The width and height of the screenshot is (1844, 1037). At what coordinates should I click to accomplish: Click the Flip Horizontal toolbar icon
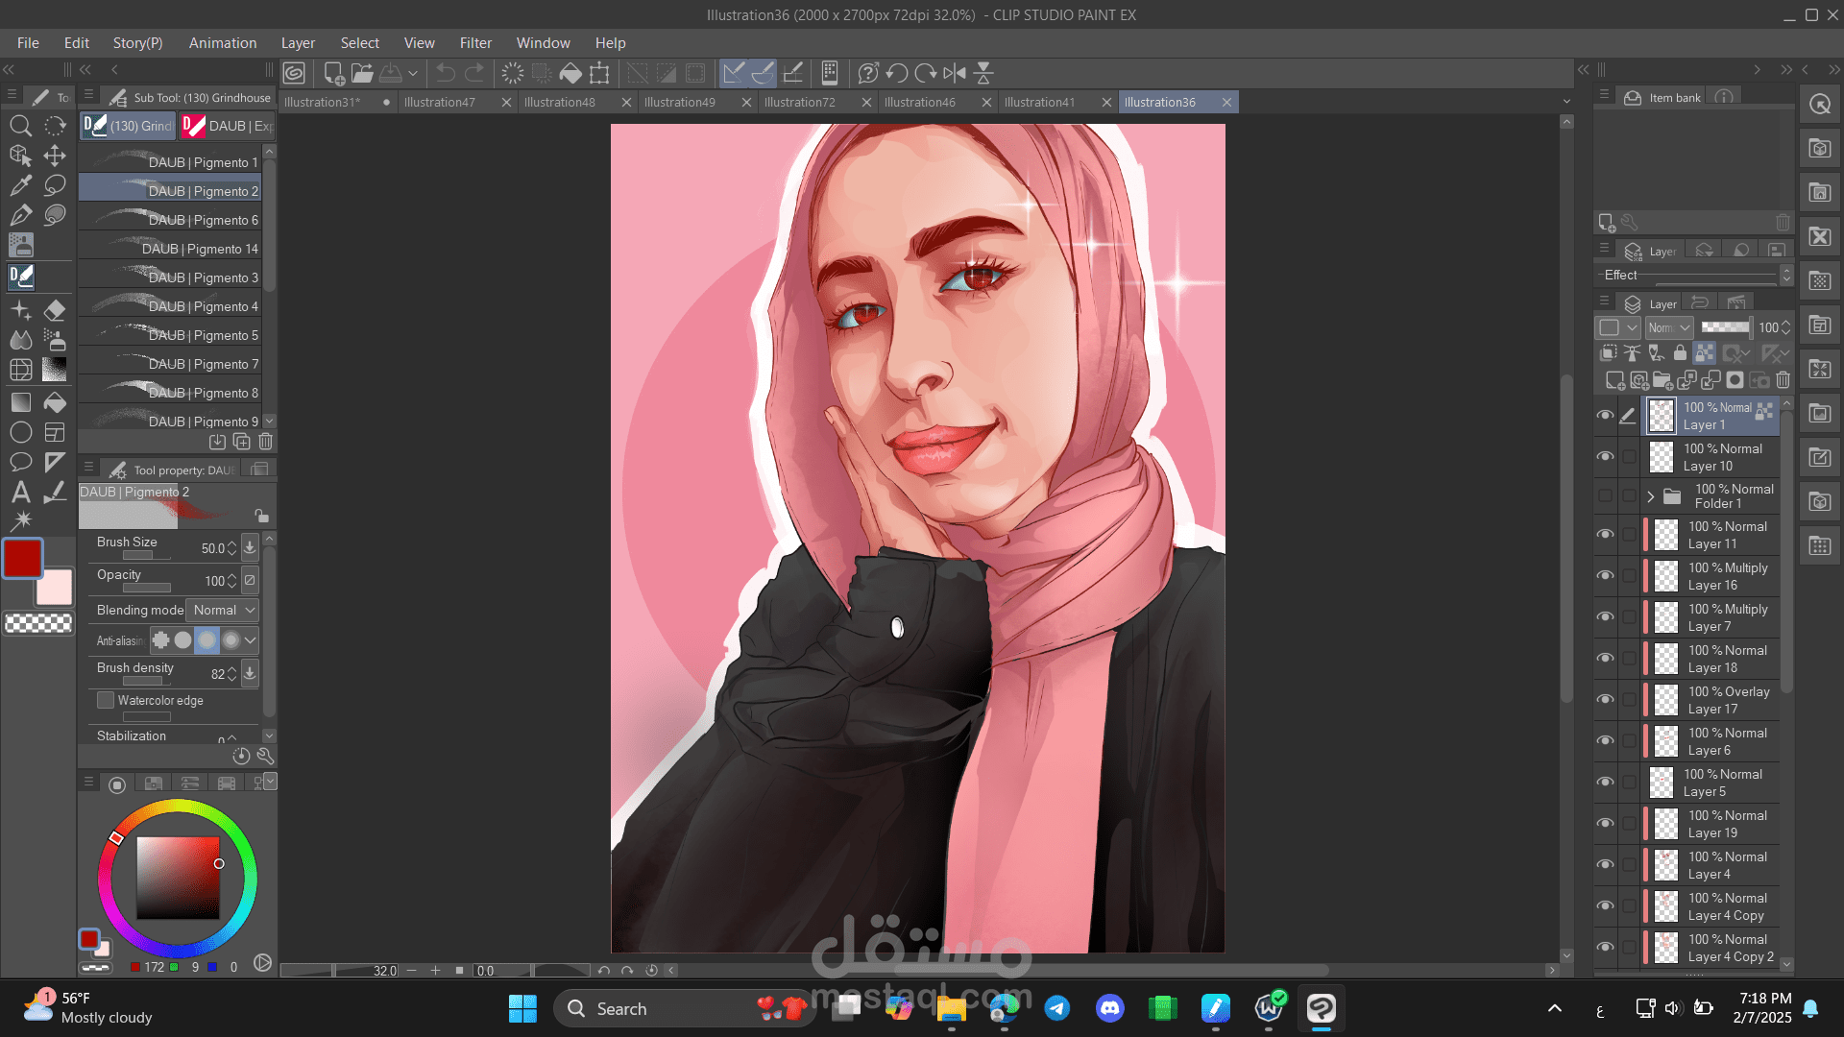pos(955,73)
